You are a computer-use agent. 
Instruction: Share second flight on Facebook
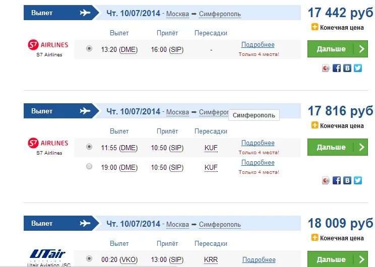(x=337, y=180)
